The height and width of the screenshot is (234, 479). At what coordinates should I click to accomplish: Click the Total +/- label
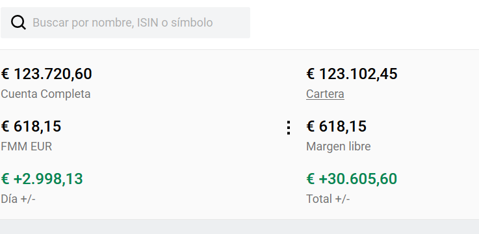pyautogui.click(x=328, y=199)
